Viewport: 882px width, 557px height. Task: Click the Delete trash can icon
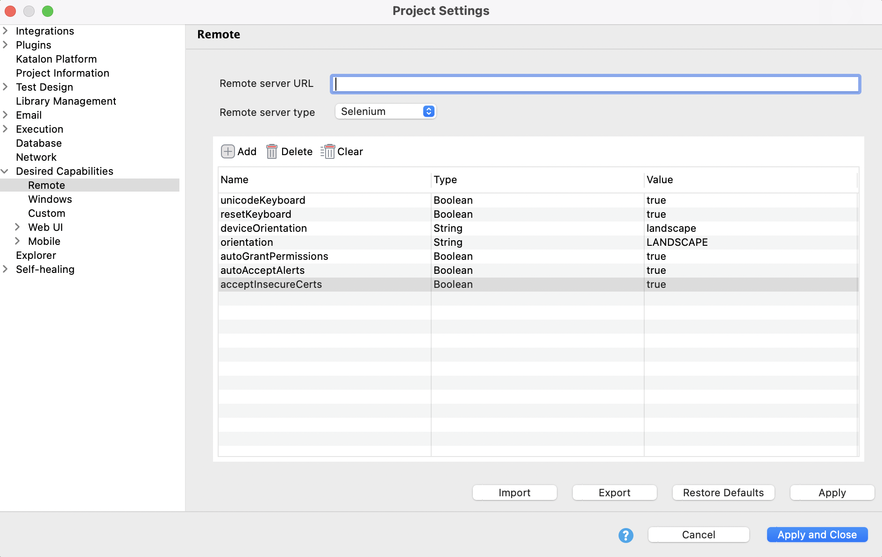[271, 151]
